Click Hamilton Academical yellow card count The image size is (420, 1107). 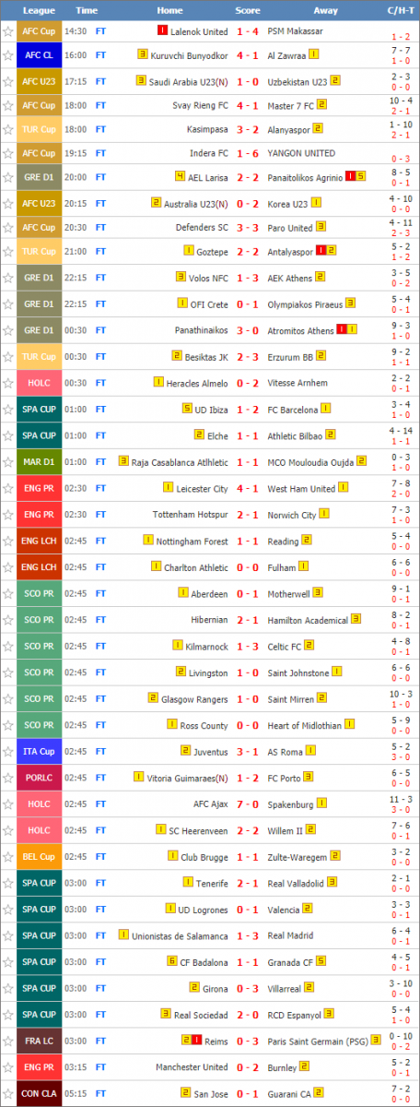pos(356,620)
